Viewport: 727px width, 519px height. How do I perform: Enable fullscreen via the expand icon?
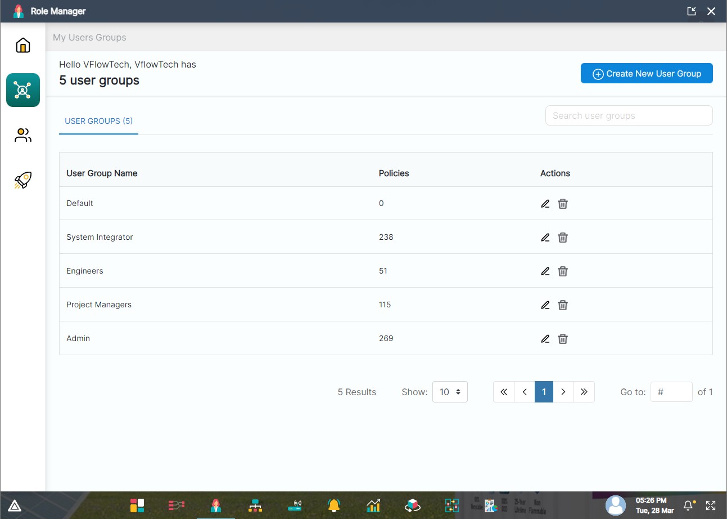pyautogui.click(x=711, y=505)
